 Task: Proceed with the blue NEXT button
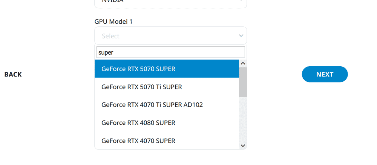(x=325, y=74)
